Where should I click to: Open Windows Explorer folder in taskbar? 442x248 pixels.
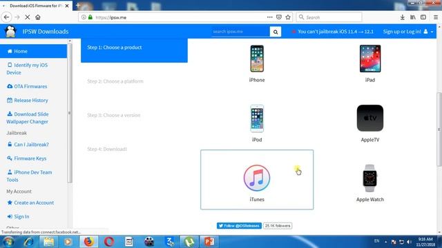point(48,242)
